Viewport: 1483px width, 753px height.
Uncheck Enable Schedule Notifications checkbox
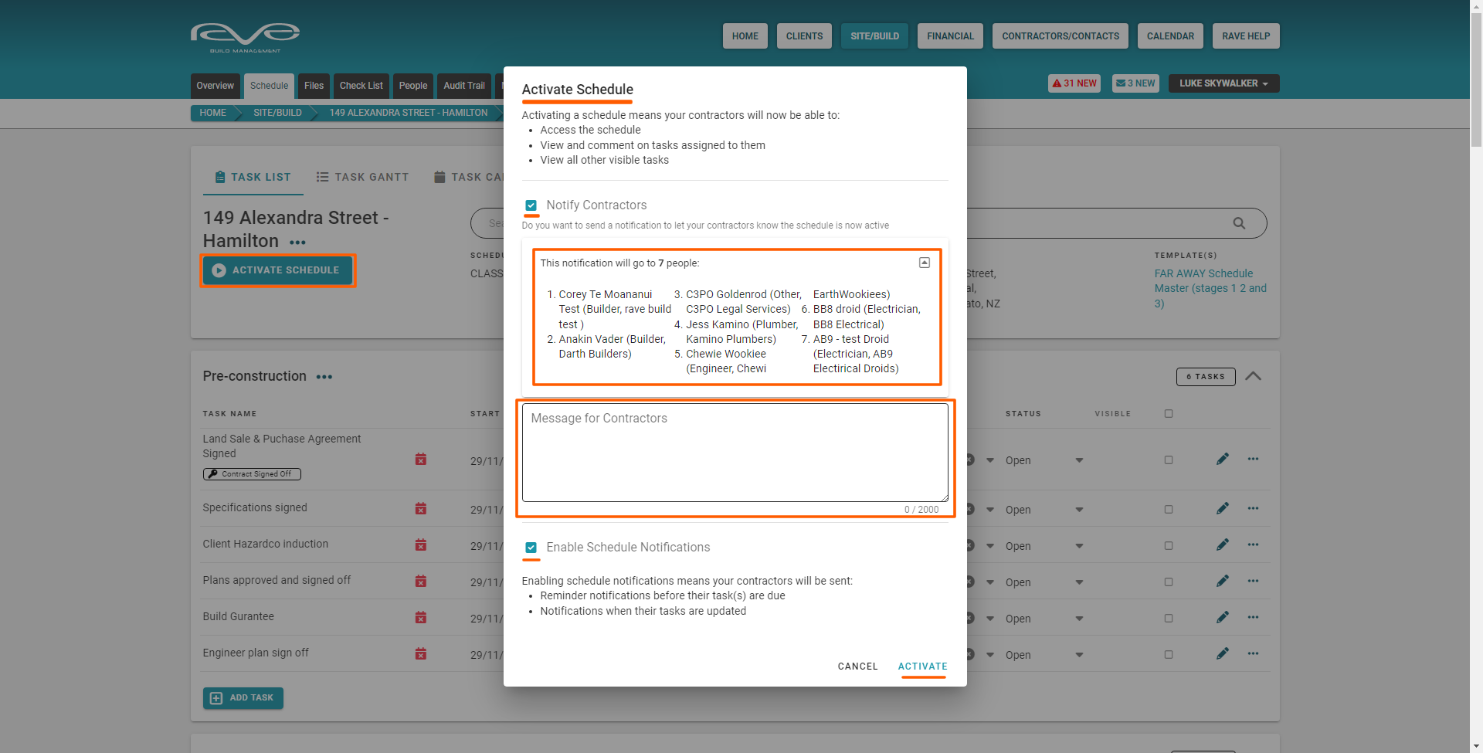tap(531, 548)
